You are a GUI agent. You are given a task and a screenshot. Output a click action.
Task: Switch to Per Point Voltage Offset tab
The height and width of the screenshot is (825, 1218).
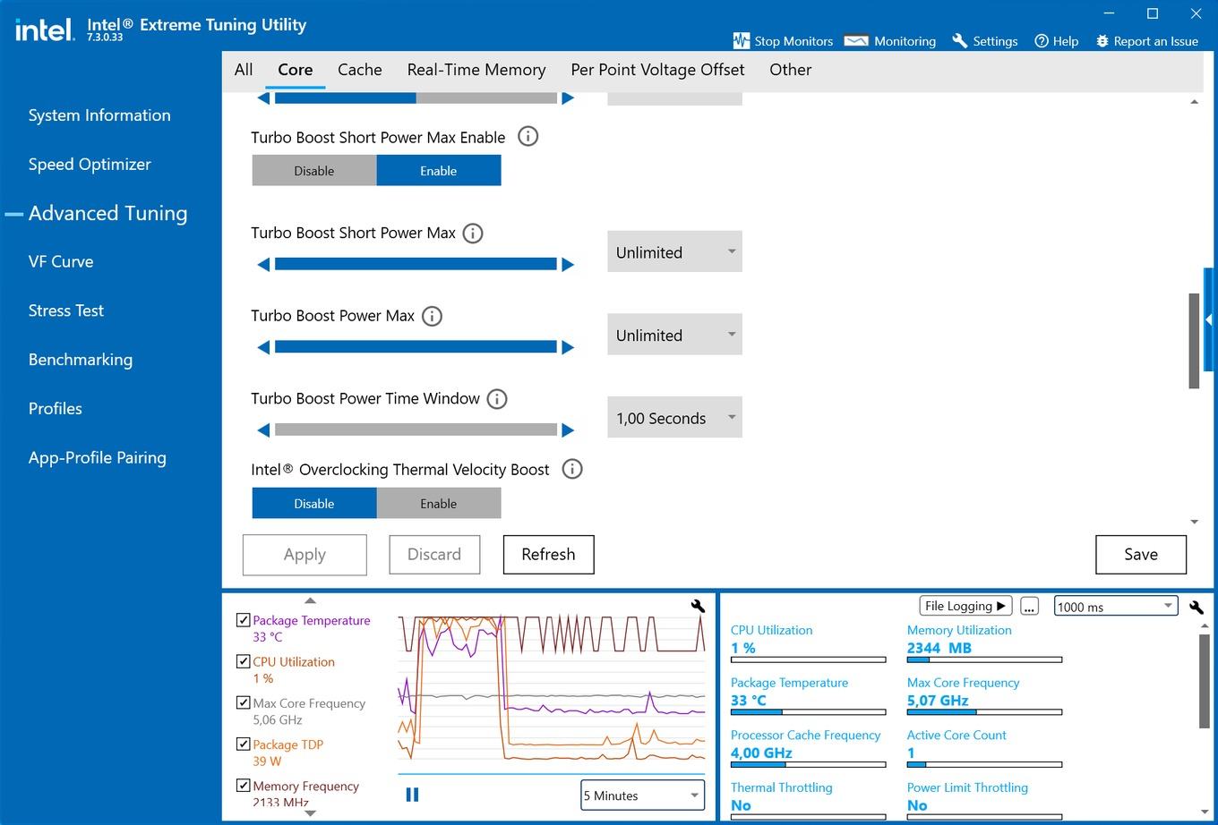coord(657,70)
